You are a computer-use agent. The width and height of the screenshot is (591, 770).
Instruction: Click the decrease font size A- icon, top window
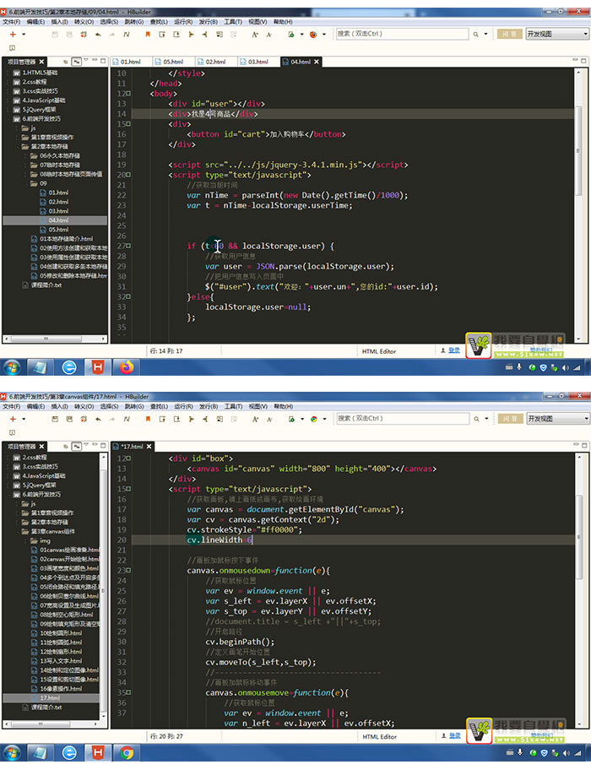(269, 35)
